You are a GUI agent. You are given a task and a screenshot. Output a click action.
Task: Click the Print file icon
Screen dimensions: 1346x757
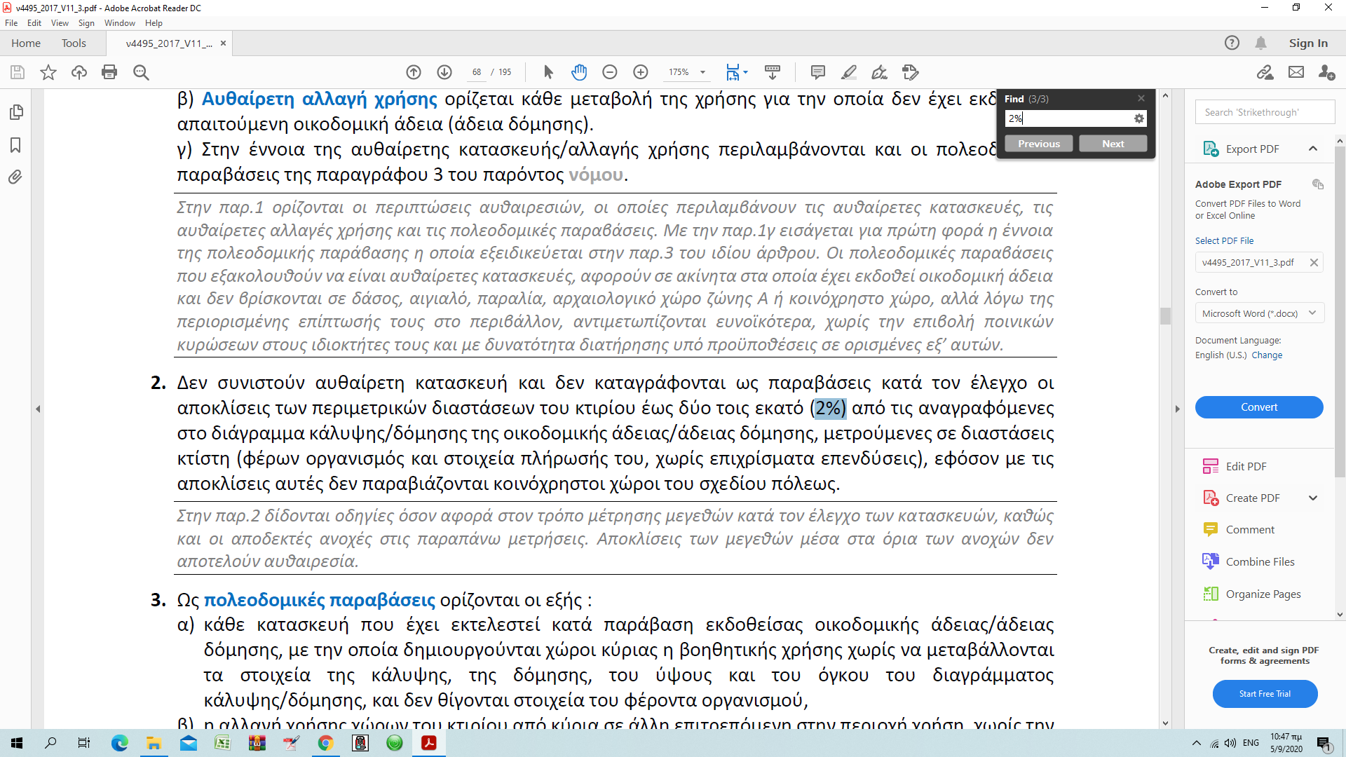coord(109,72)
